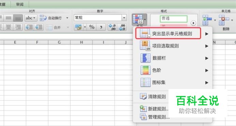Click the conditional formatting icon
Image resolution: width=236 pixels, height=126 pixels.
click(139, 19)
